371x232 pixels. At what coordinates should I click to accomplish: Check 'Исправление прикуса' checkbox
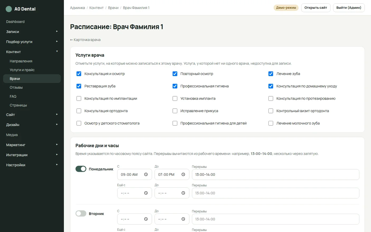[x=175, y=111]
